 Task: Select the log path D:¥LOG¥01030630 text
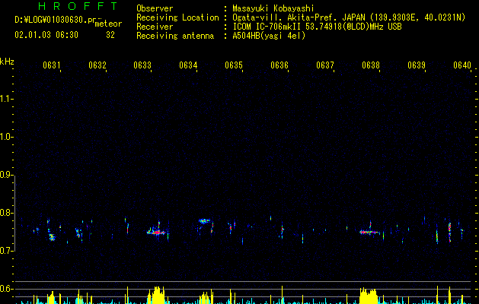(51, 20)
